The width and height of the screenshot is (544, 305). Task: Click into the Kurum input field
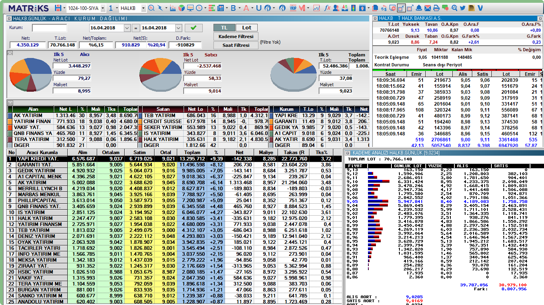(49, 28)
